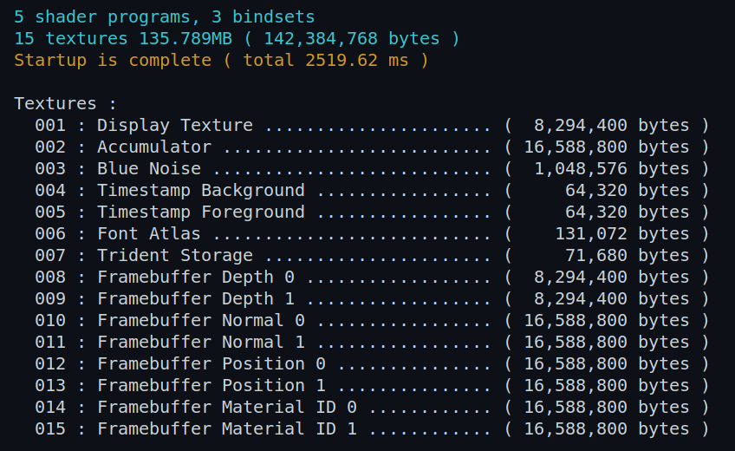Screen dimensions: 735x451
Task: Select the '15 textures 135.789MB' line
Action: (x=237, y=39)
